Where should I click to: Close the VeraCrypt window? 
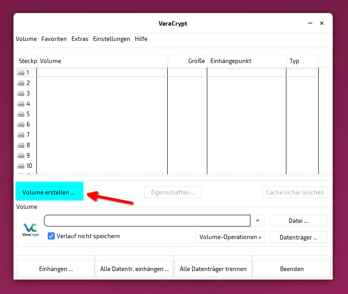[x=322, y=23]
